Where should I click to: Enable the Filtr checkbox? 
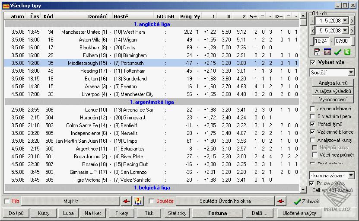click(7, 201)
